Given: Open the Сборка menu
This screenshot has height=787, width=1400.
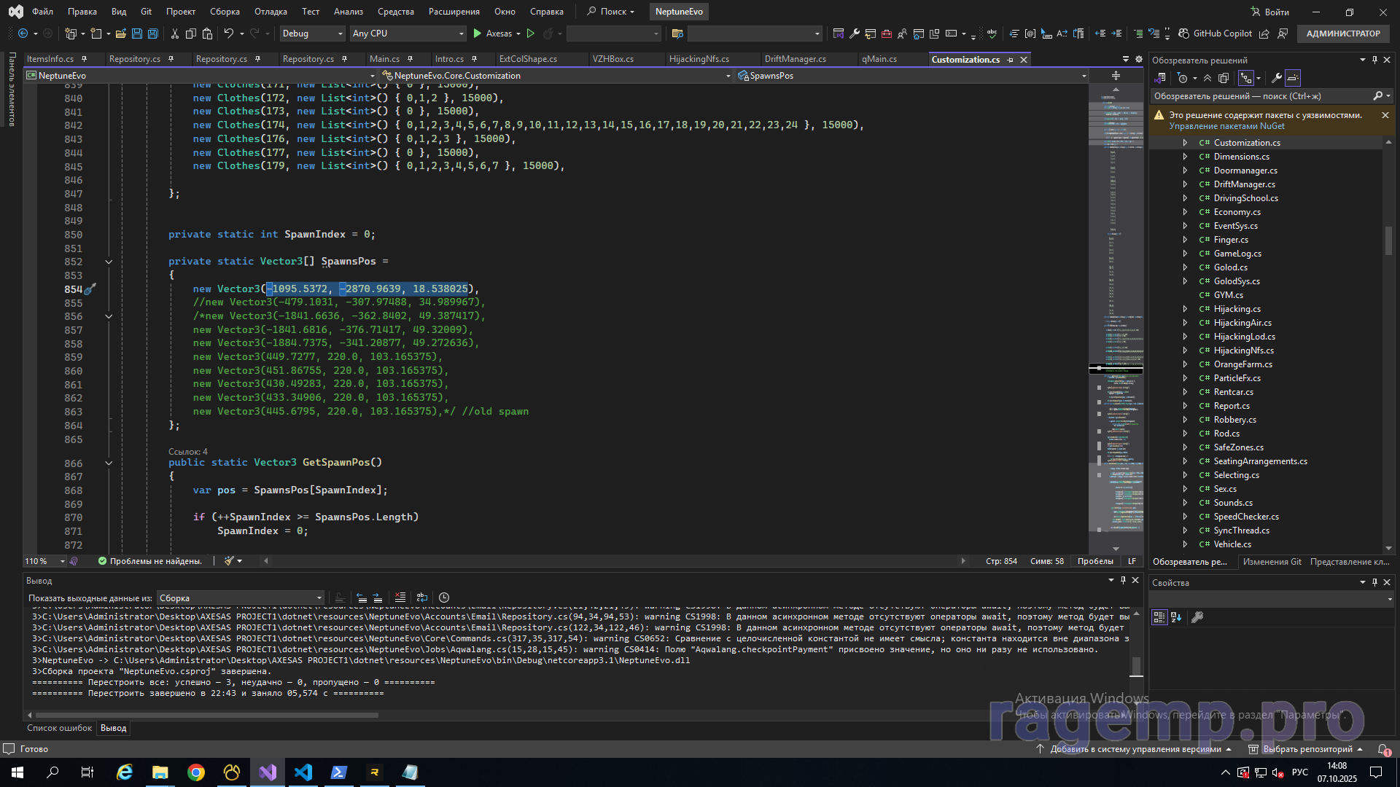Looking at the screenshot, I should coord(225,12).
